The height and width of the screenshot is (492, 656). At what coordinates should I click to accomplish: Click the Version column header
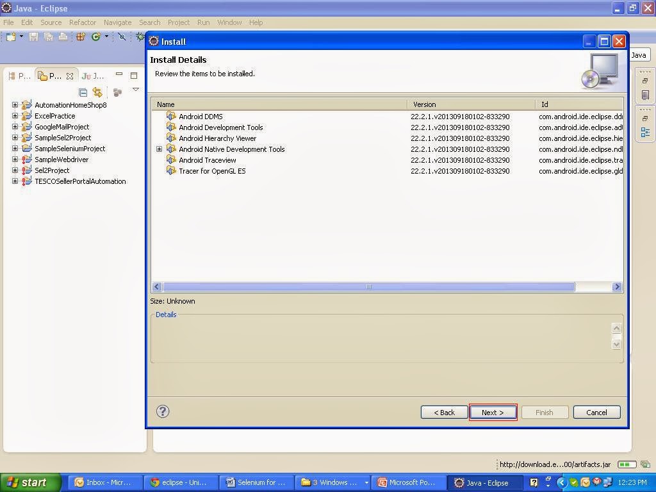tap(471, 104)
